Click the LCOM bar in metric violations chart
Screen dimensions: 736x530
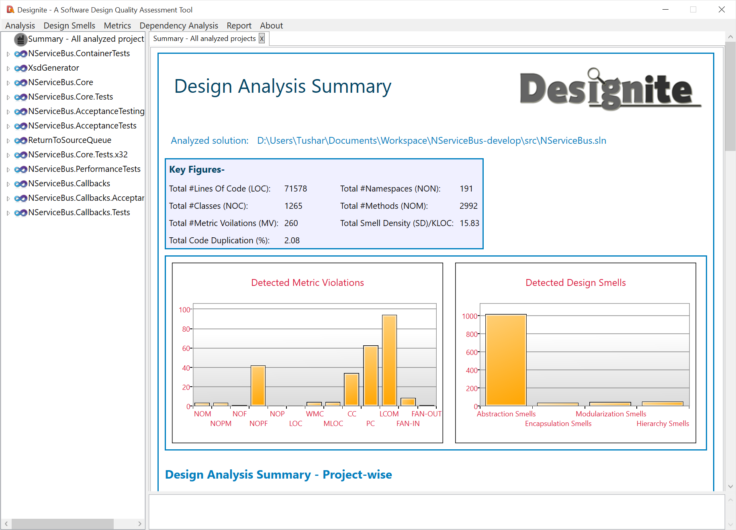(389, 360)
